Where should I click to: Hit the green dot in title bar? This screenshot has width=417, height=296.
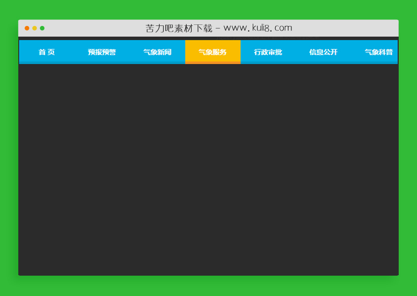42,28
